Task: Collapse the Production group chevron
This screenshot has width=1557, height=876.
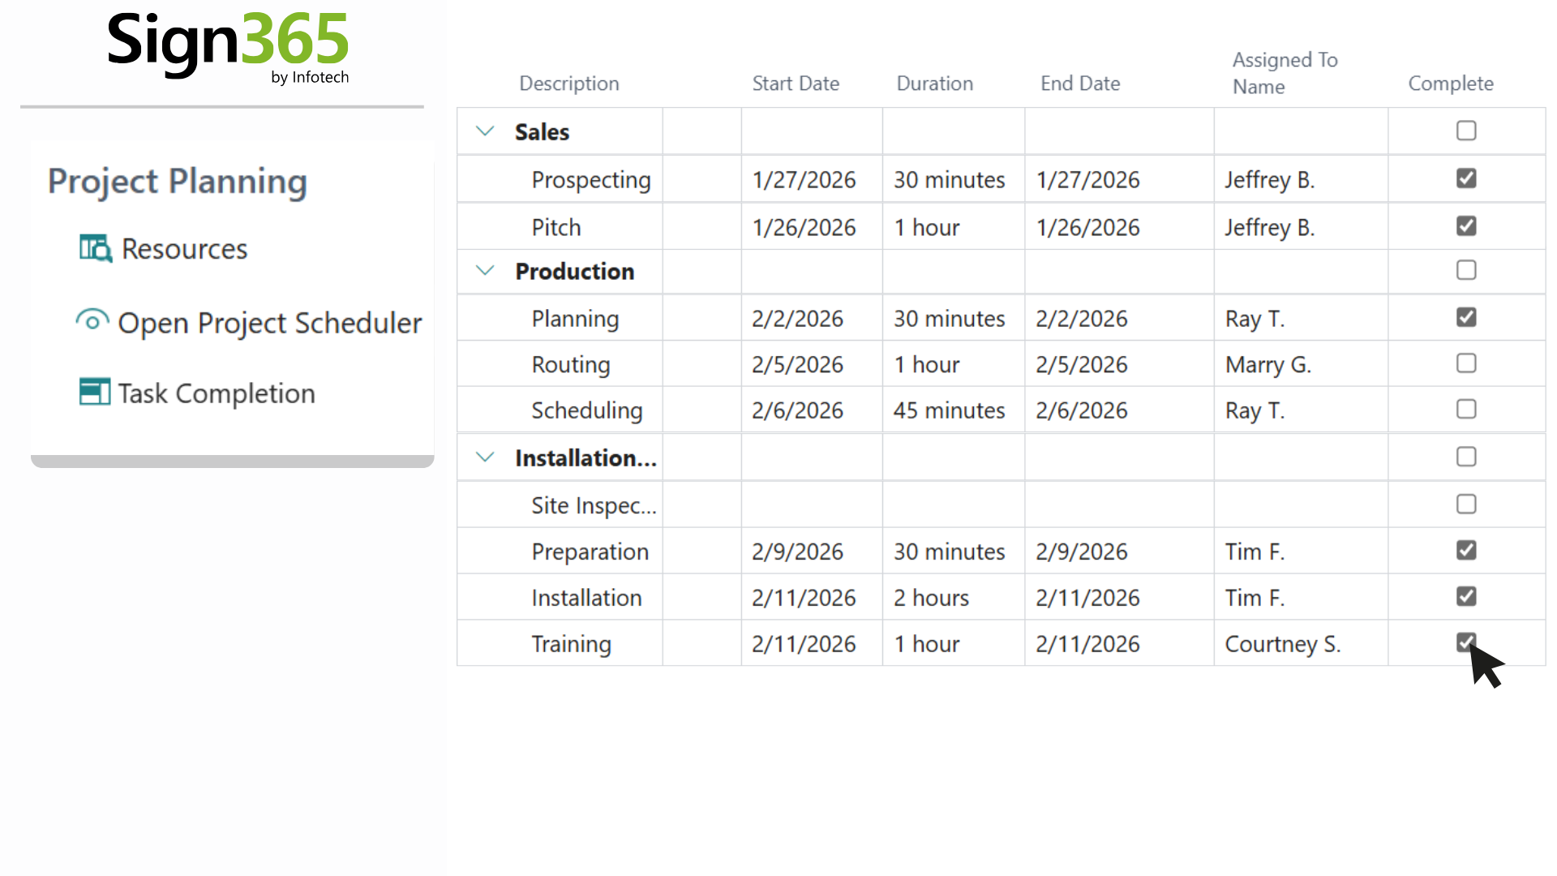Action: tap(485, 271)
